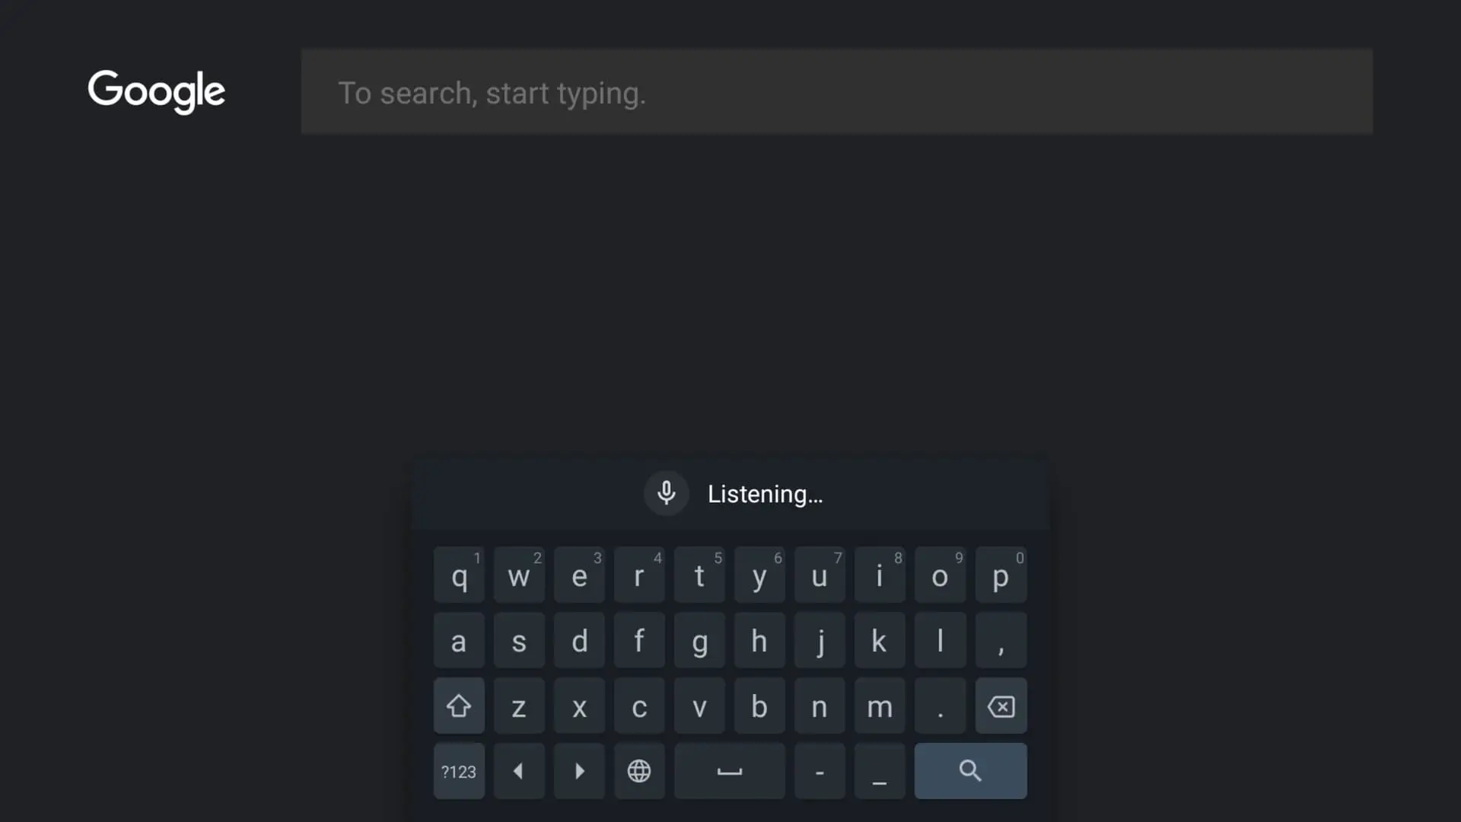Click the left arrow cursor icon
Image resolution: width=1461 pixels, height=822 pixels.
[519, 771]
